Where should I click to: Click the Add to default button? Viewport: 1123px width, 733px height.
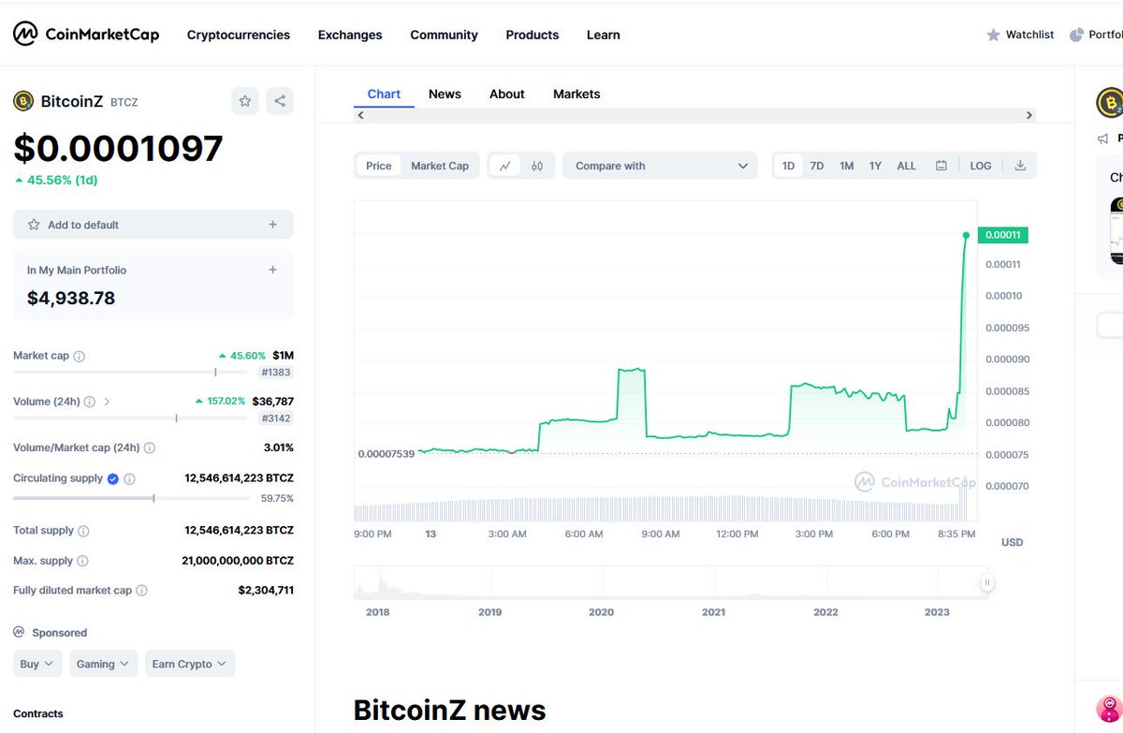pyautogui.click(x=153, y=225)
